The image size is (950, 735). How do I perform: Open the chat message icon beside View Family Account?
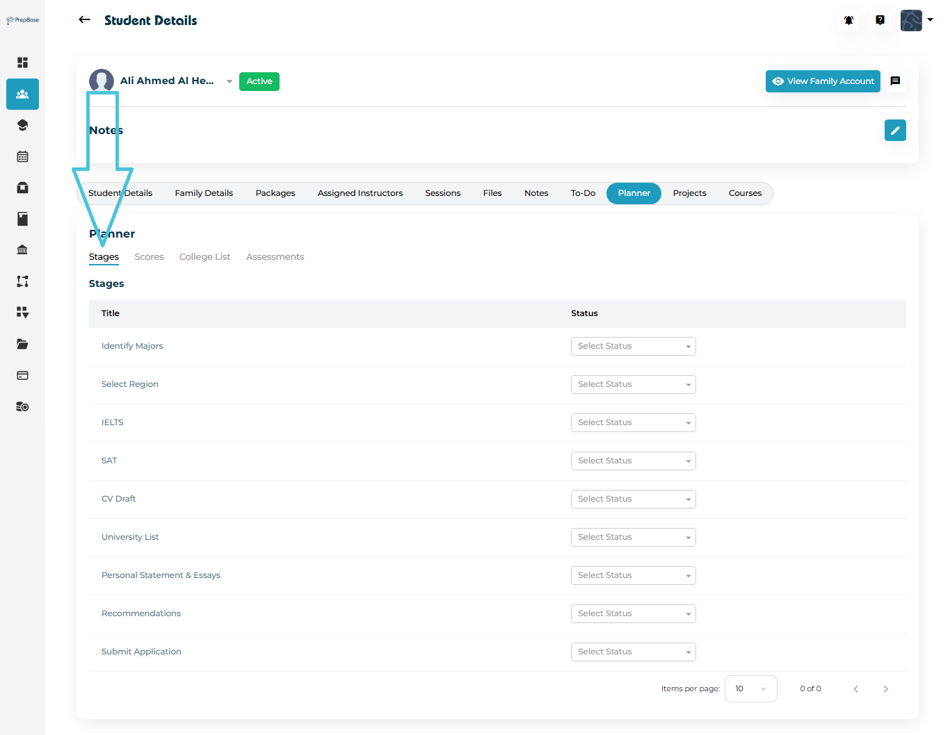pos(895,81)
